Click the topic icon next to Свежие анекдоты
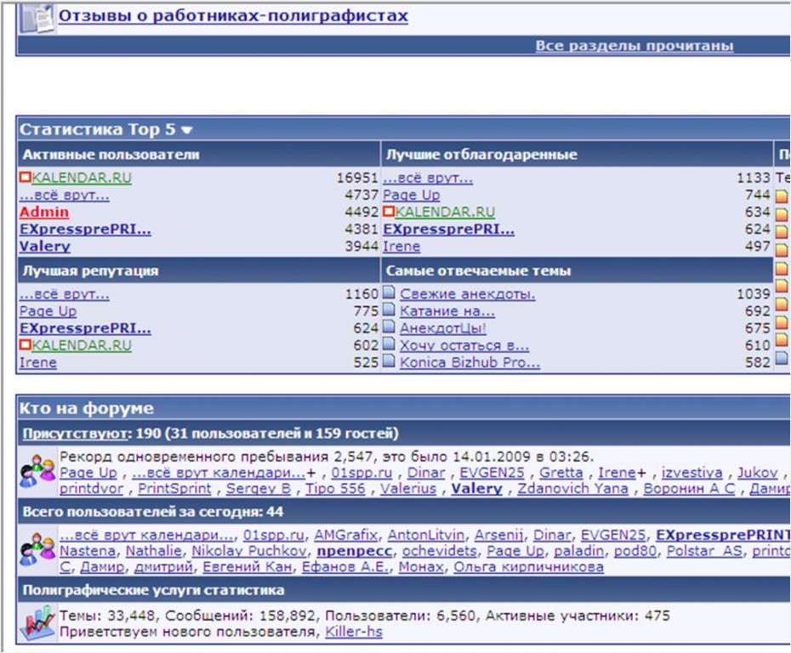This screenshot has height=653, width=791. click(390, 295)
